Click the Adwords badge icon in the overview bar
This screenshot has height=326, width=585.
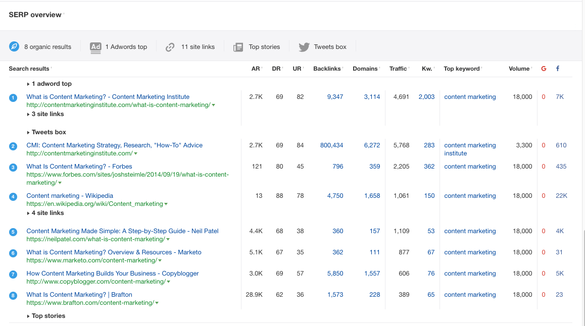pyautogui.click(x=95, y=47)
